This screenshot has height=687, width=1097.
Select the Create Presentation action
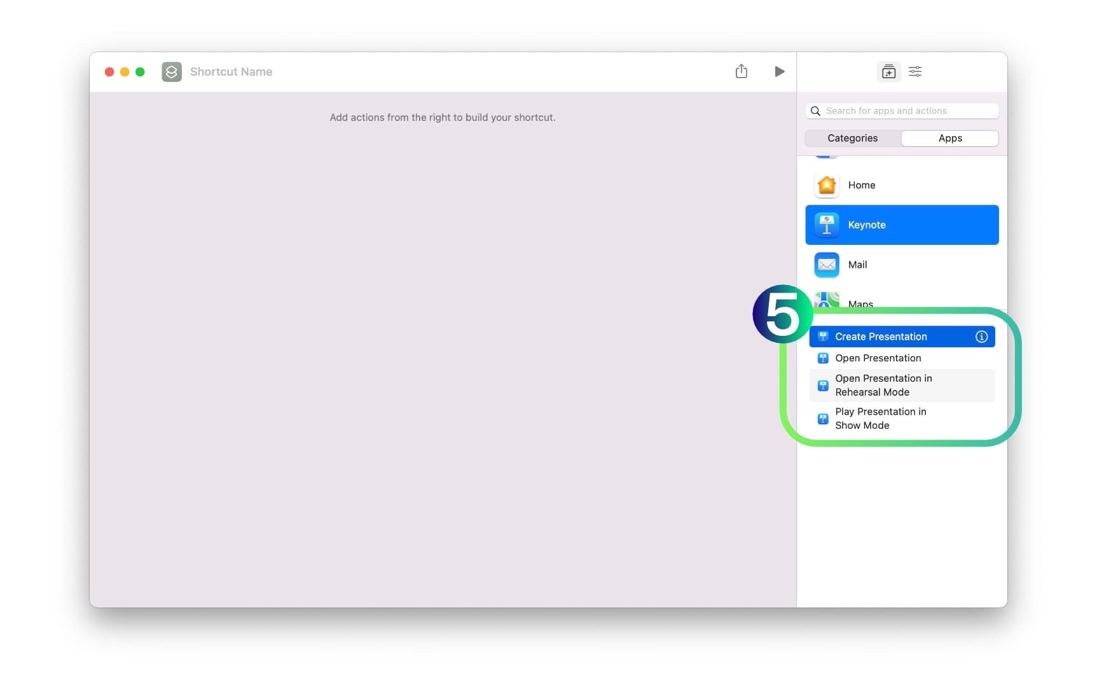tap(881, 337)
